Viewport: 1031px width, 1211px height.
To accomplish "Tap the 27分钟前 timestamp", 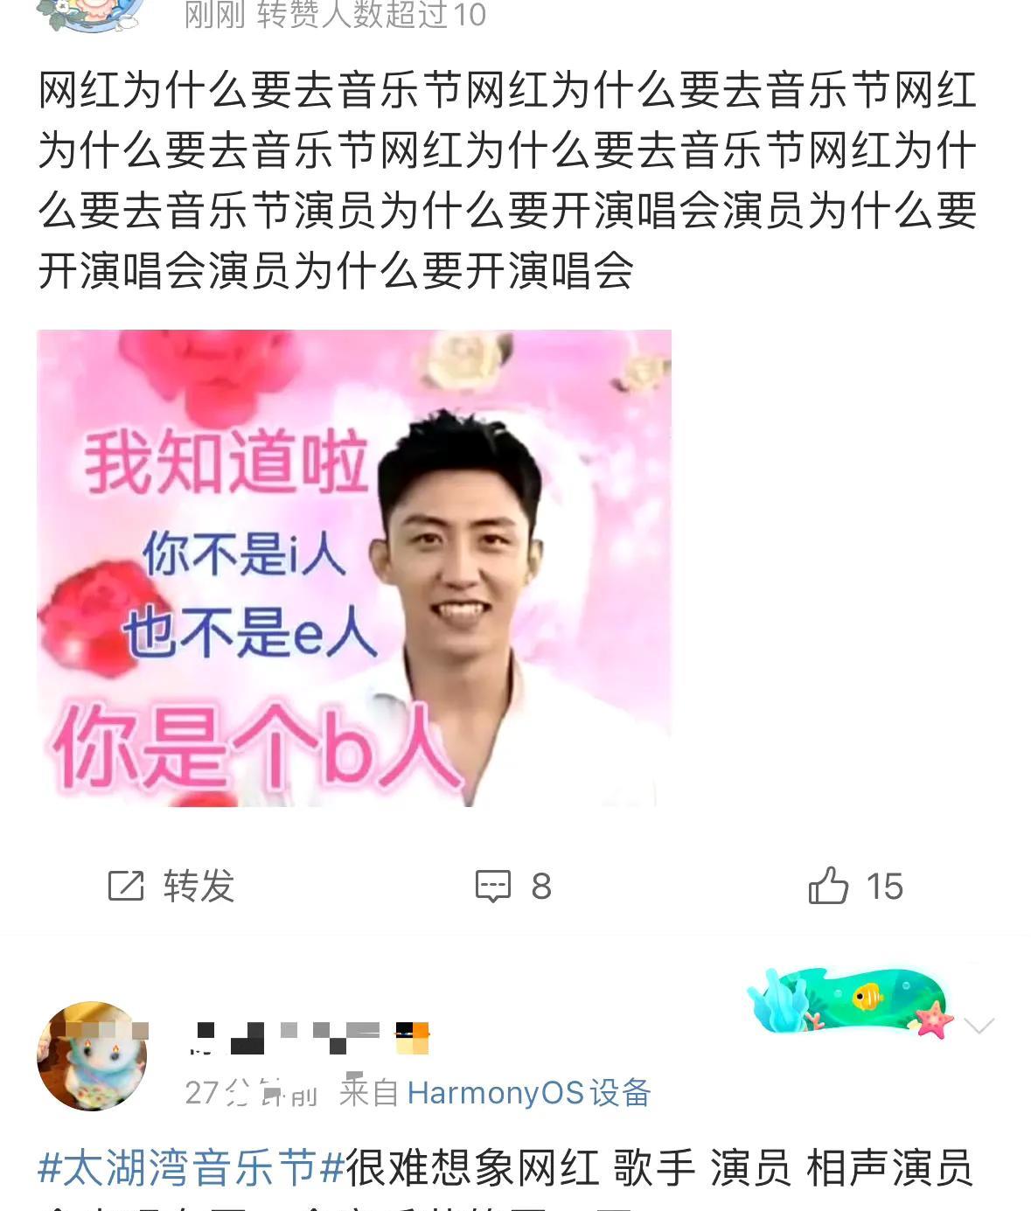I will [251, 1093].
